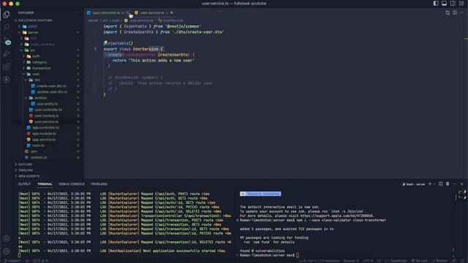This screenshot has width=468, height=263.
Task: Open main.ts file
Action: click(x=38, y=145)
